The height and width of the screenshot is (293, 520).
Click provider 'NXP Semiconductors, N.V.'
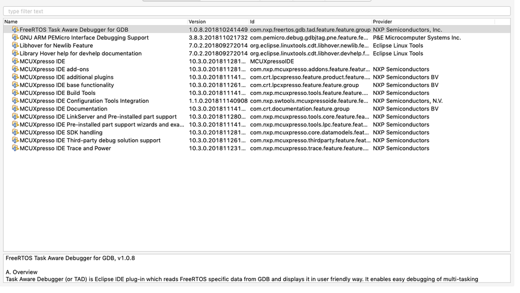[x=407, y=101]
